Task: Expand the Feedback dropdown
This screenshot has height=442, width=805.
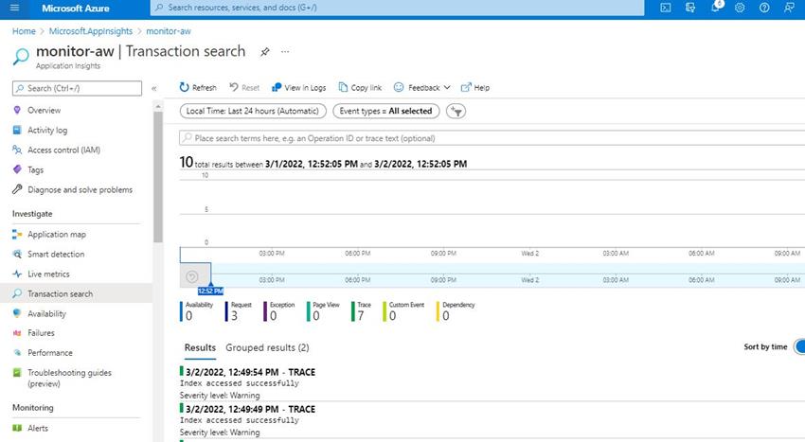Action: coord(422,88)
